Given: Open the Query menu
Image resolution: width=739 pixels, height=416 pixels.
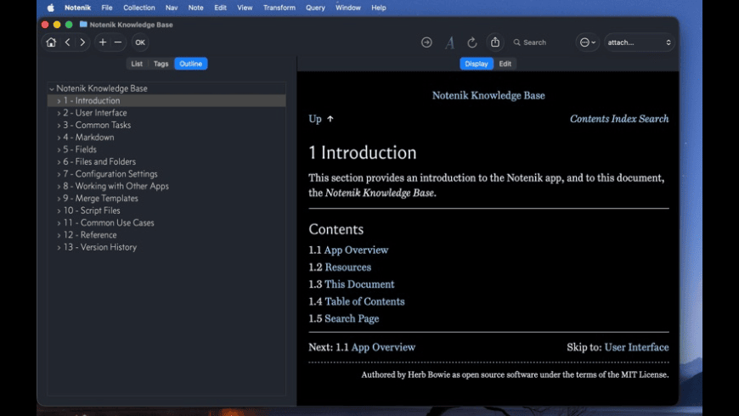Looking at the screenshot, I should click(x=315, y=8).
